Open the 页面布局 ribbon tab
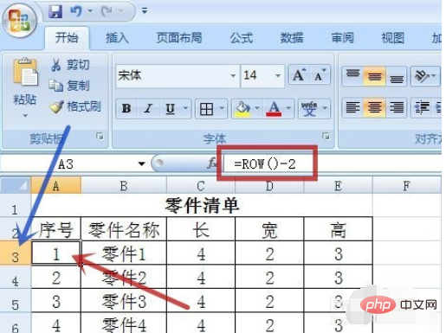This screenshot has height=333, width=446. click(x=179, y=38)
